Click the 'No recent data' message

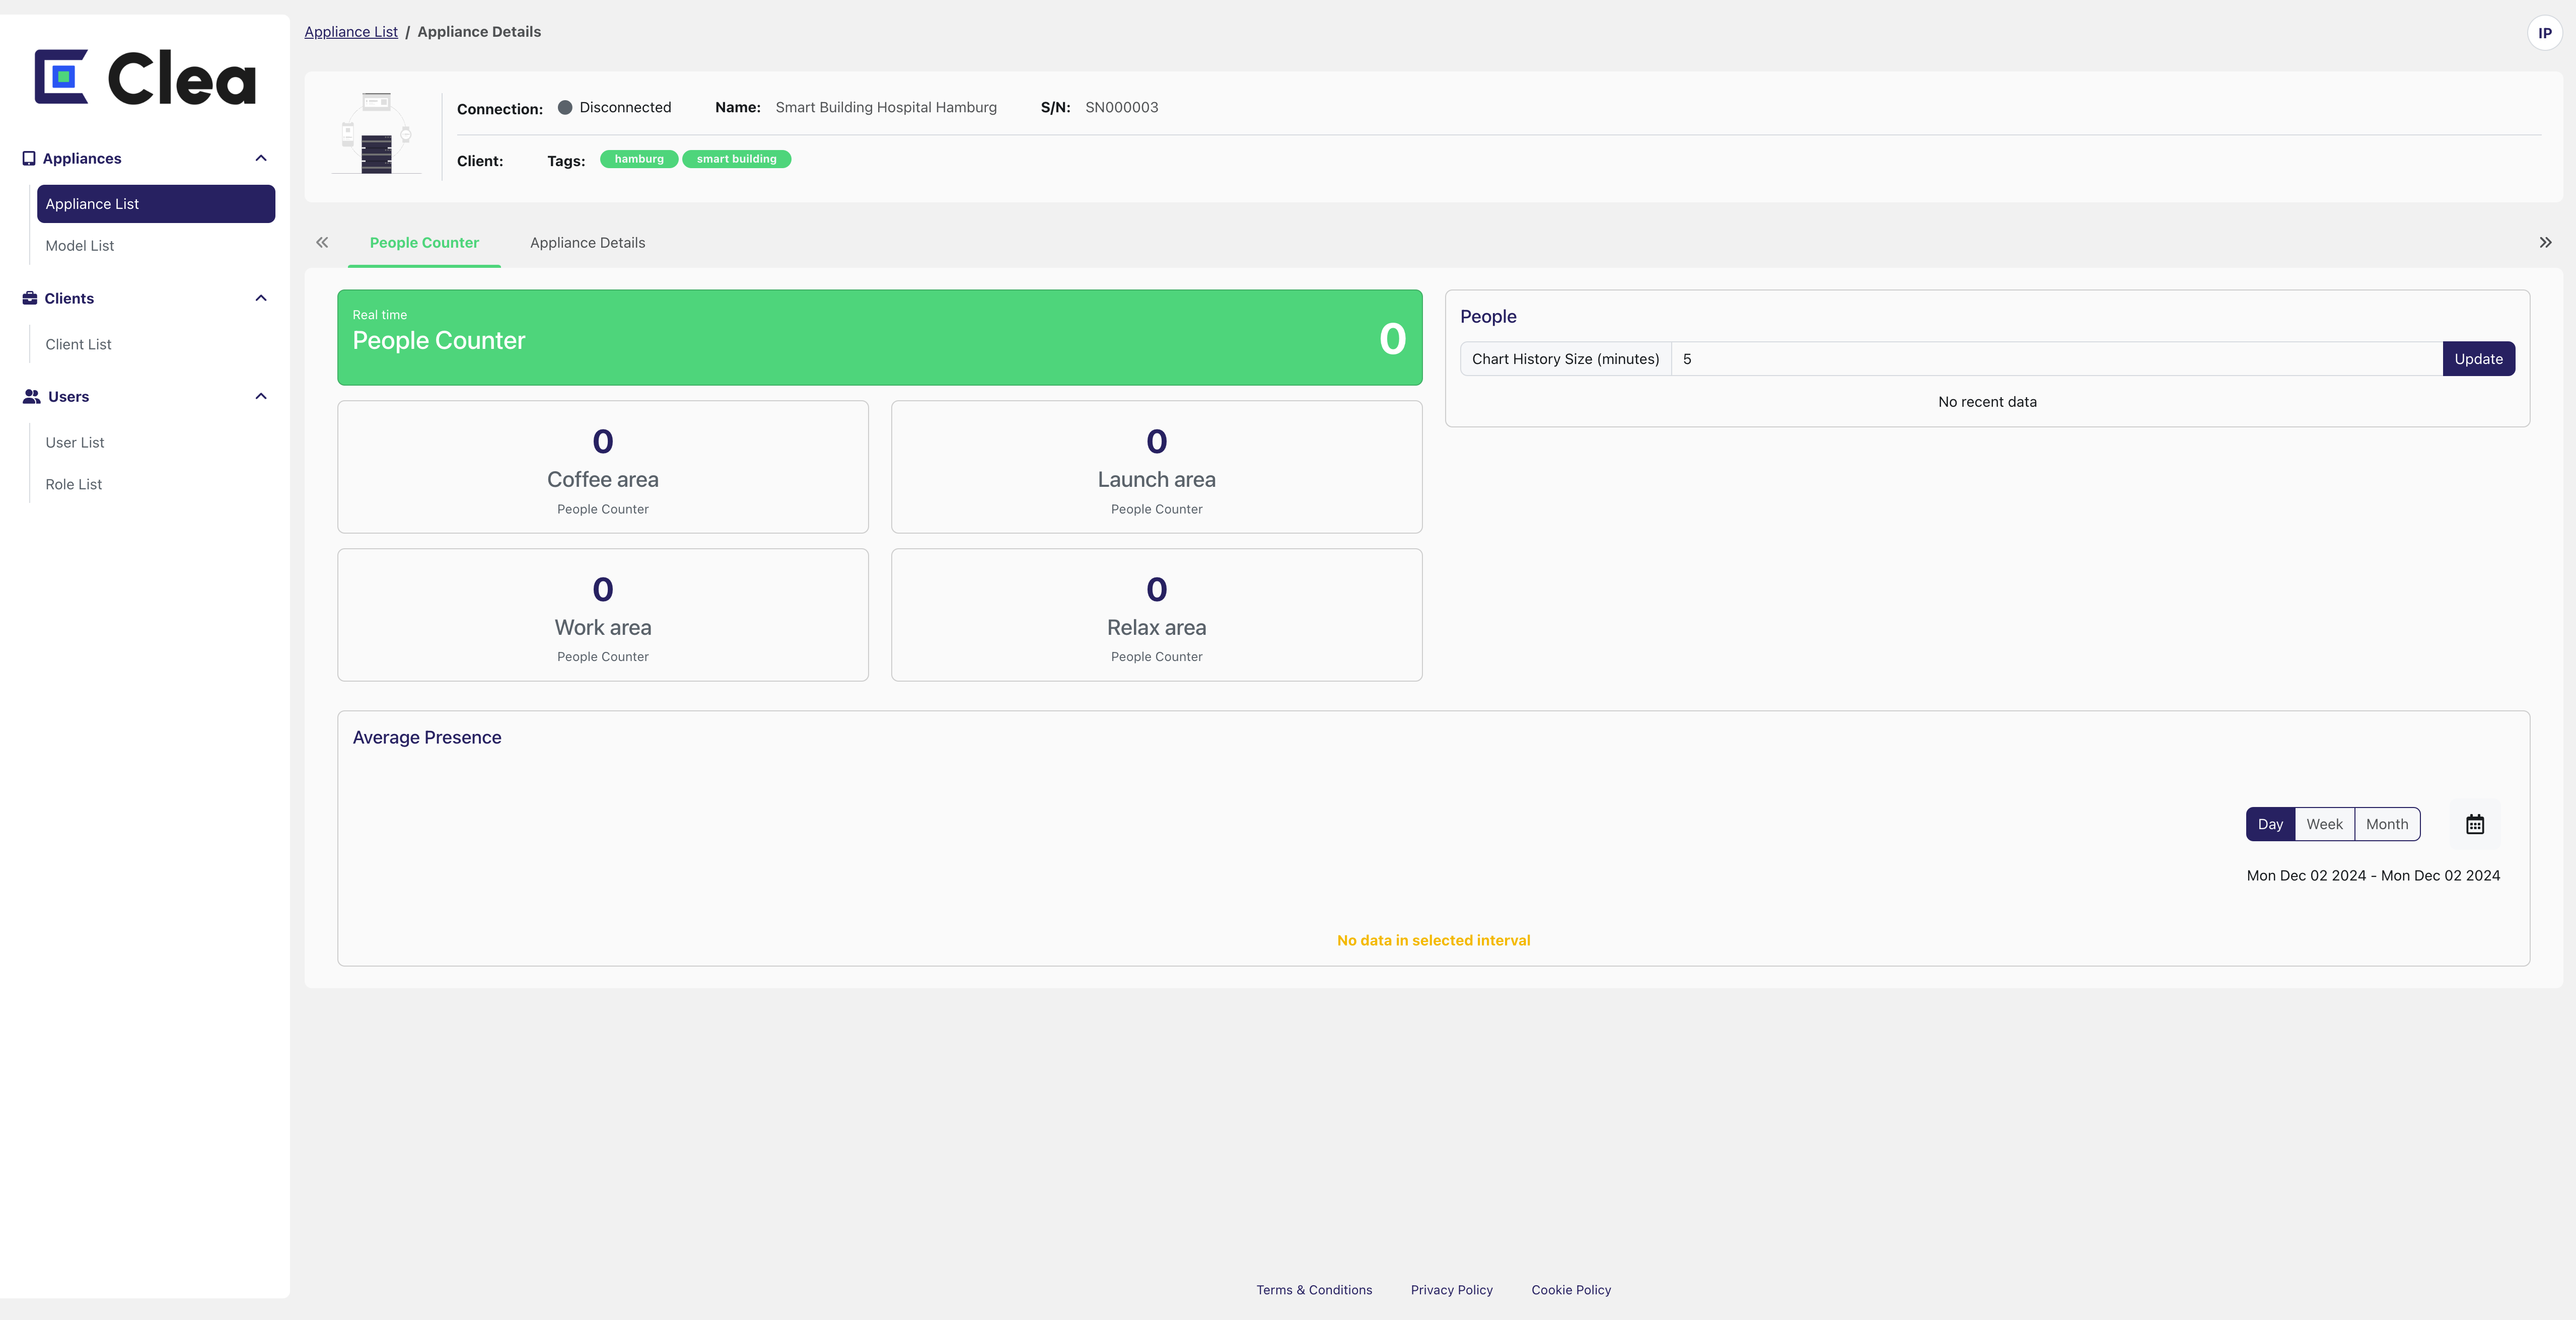pyautogui.click(x=1987, y=402)
